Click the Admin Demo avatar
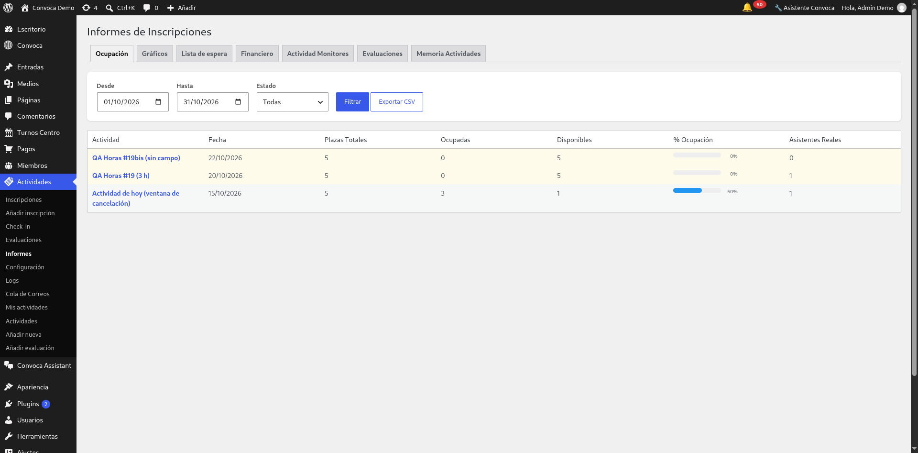Screen dimensions: 918x453 tap(902, 8)
